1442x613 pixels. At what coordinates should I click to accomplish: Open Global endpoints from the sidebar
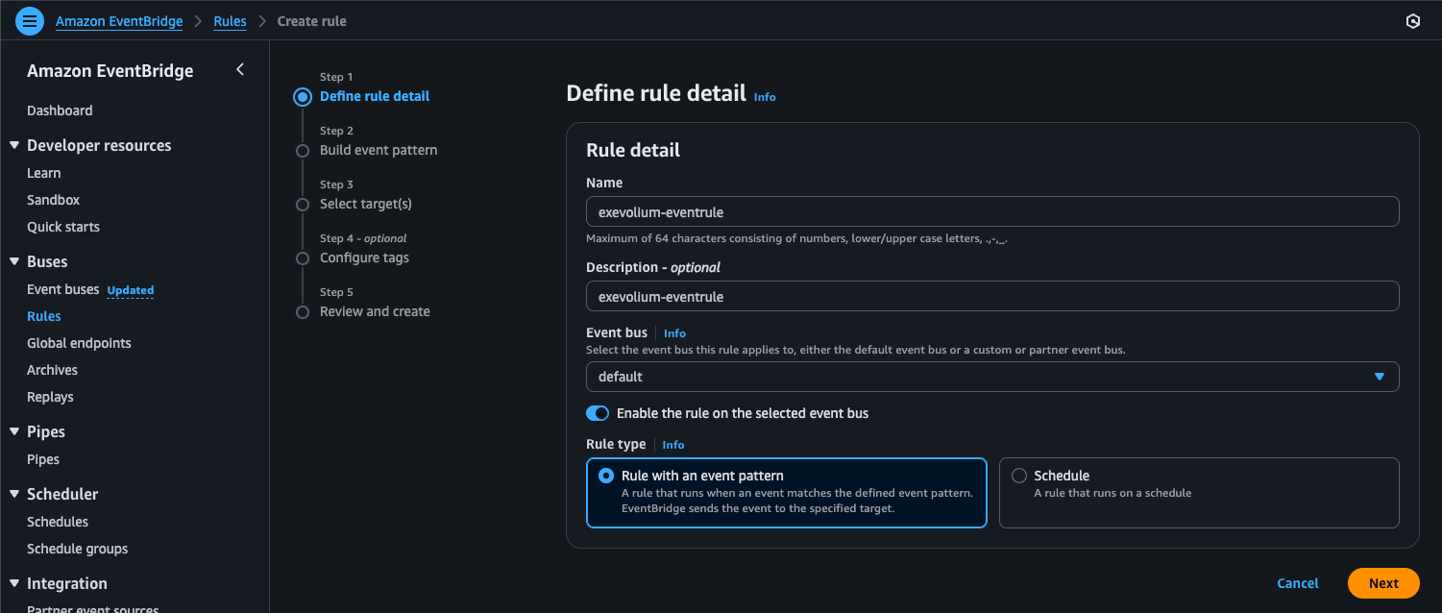tap(79, 343)
